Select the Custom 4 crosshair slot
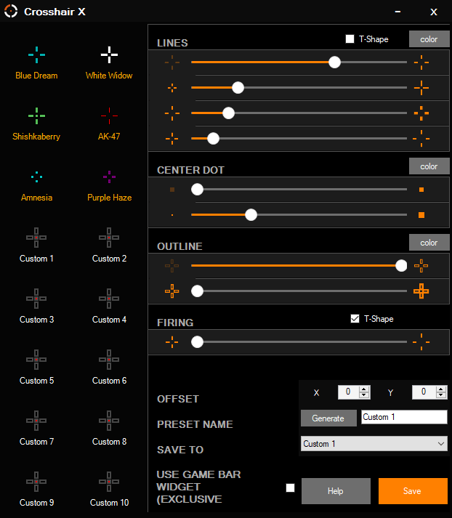Viewport: 452px width, 518px height. click(109, 307)
